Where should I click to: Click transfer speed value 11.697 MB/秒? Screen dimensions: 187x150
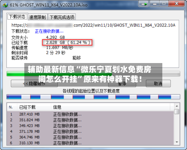59,47
